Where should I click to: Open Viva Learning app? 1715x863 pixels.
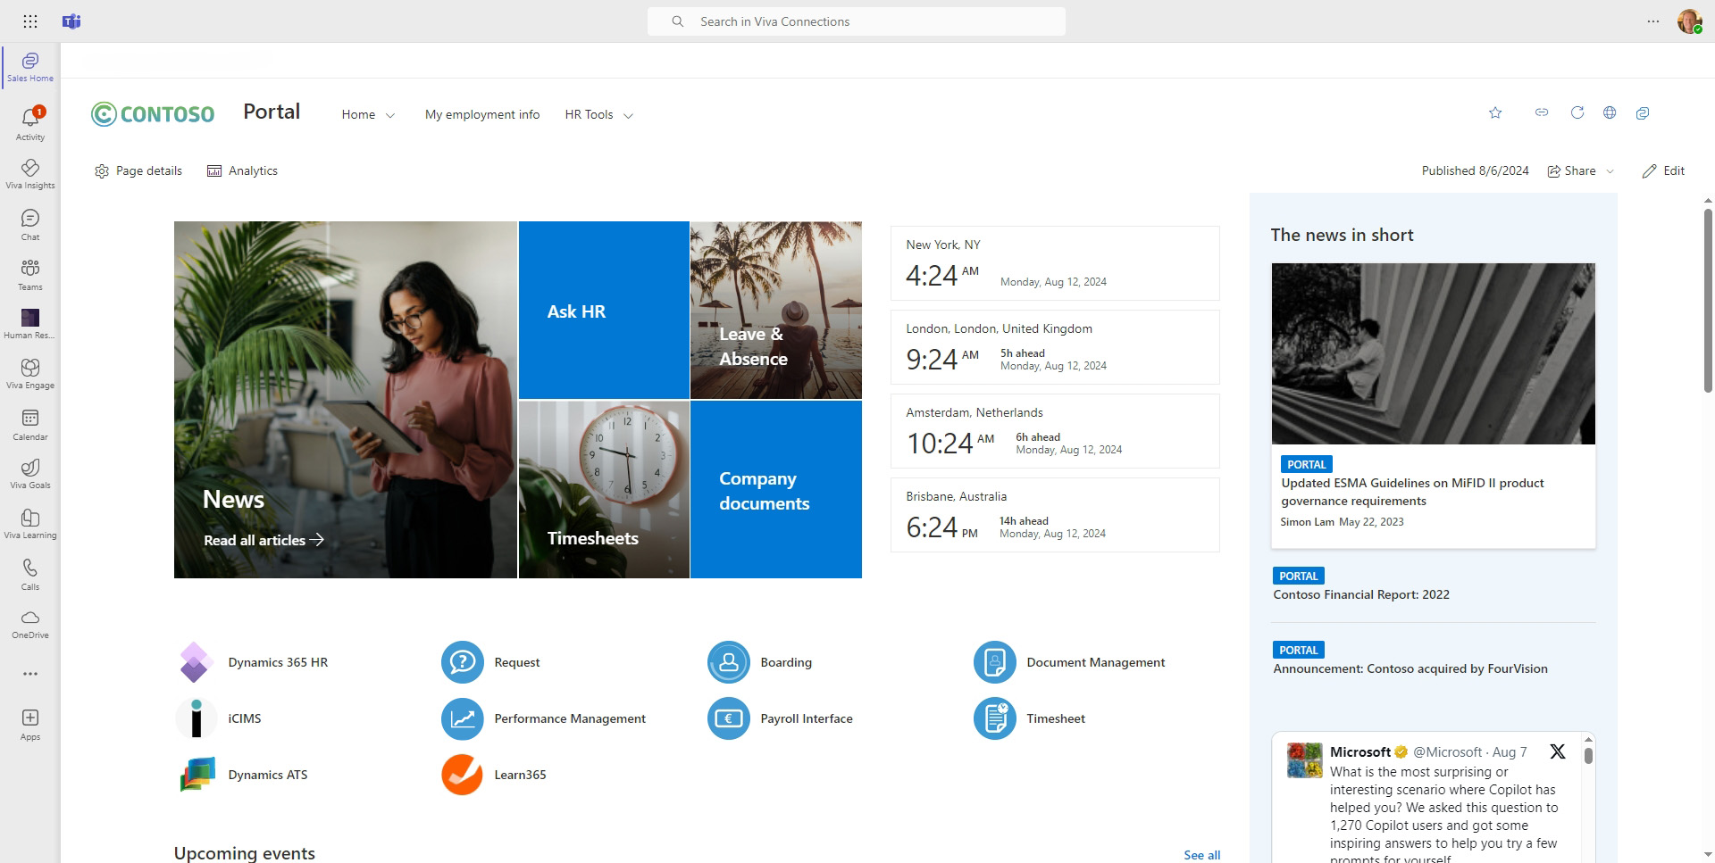pos(30,524)
